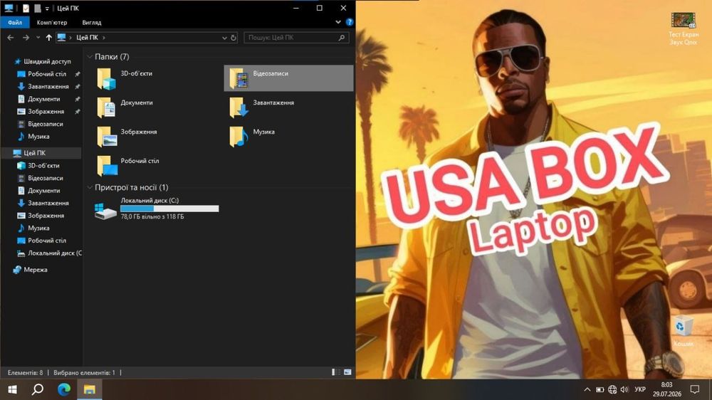
Task: Select the 3D-об'єкти folder icon
Action: point(107,79)
